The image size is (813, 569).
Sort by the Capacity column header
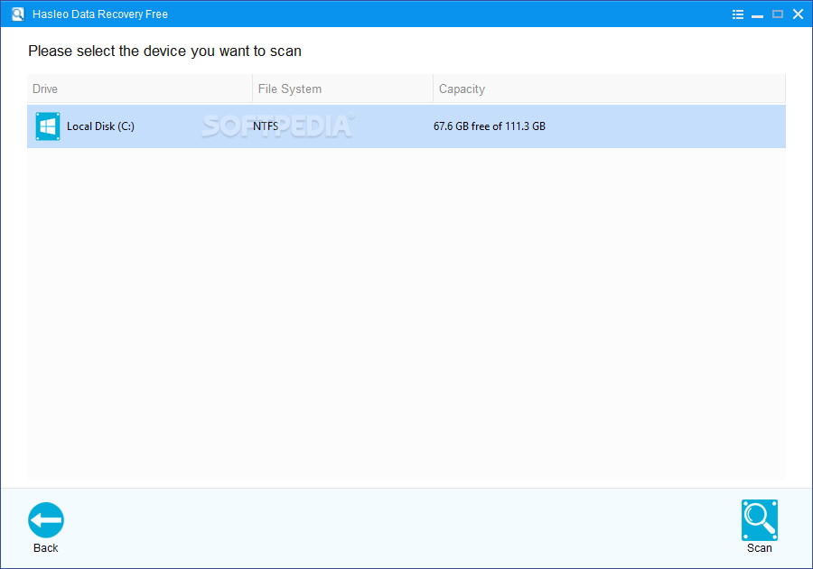pyautogui.click(x=609, y=89)
